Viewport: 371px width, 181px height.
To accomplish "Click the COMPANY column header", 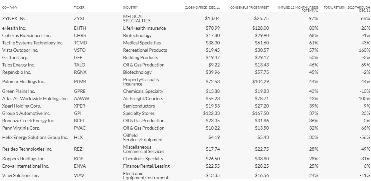I will (x=10, y=8).
